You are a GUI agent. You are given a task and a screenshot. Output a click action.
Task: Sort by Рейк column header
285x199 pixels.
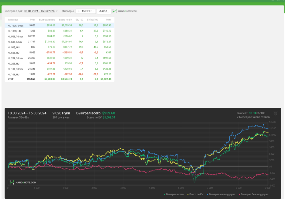coord(109,20)
